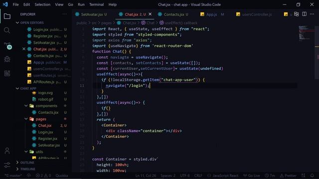Open the Run menu
319x179 pixels.
click(81, 4)
